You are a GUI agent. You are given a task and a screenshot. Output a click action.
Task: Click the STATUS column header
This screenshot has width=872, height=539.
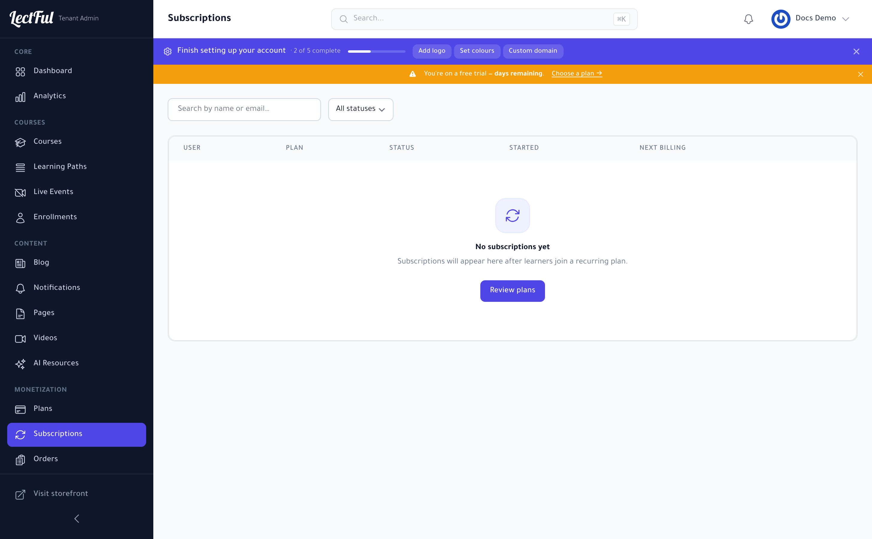coord(402,148)
